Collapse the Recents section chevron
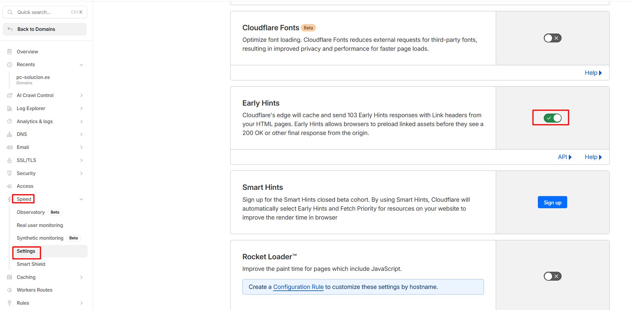The image size is (633, 310). [81, 65]
